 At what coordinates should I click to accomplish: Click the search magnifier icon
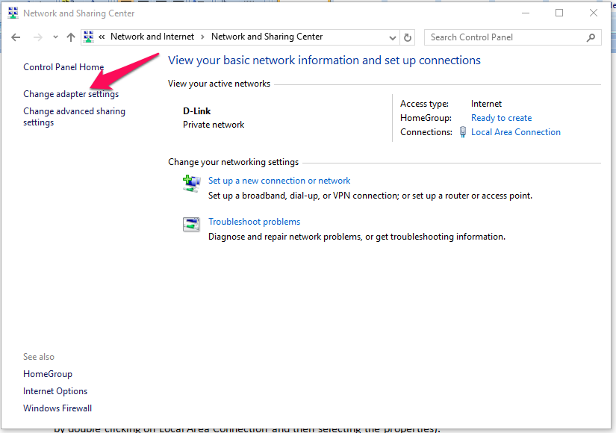click(591, 37)
